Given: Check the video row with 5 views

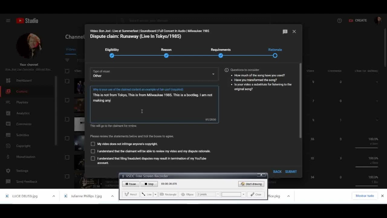Looking at the screenshot, I should click(x=67, y=119).
